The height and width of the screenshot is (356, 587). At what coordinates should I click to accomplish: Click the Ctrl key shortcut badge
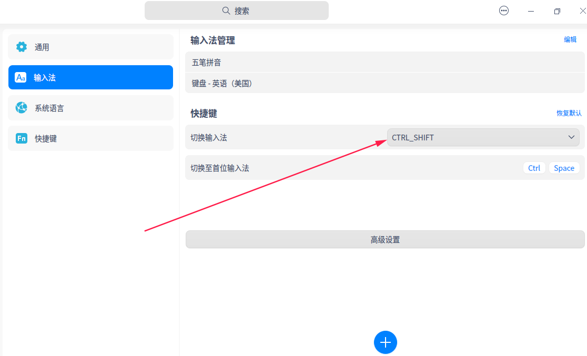(x=534, y=168)
